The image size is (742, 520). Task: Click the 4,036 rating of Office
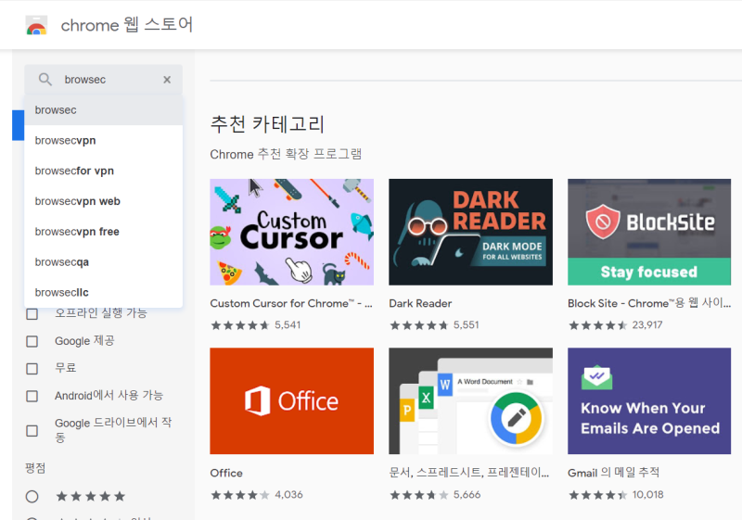pyautogui.click(x=288, y=495)
